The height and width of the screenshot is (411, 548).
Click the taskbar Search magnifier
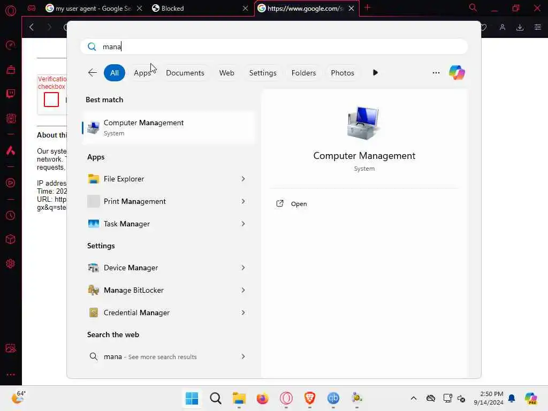(216, 398)
